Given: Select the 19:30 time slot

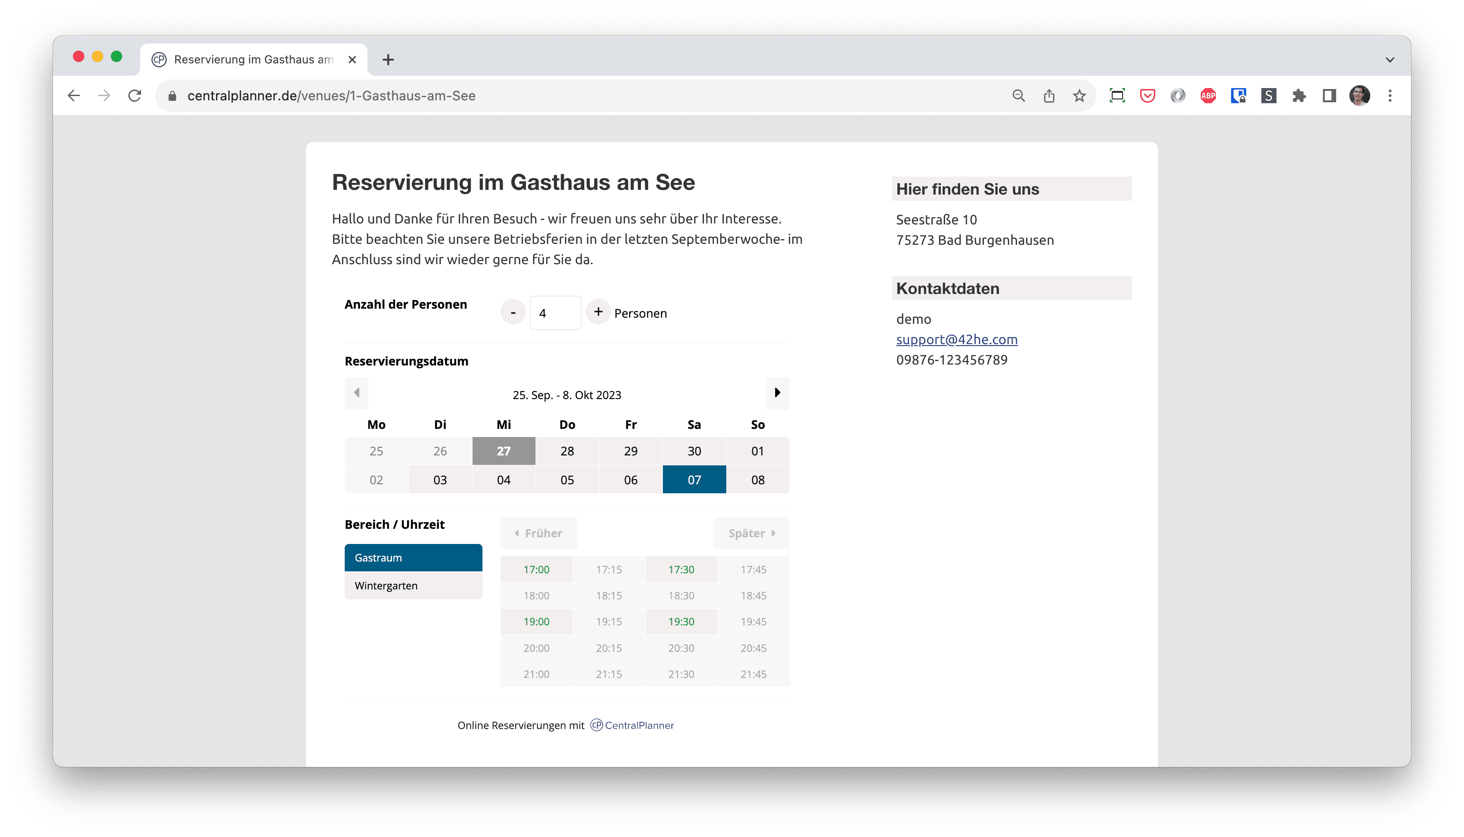Looking at the screenshot, I should click(681, 622).
